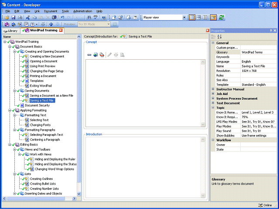Open the question-mark button dropdown arrow
Screen dimensions: 279x209
(37, 24)
